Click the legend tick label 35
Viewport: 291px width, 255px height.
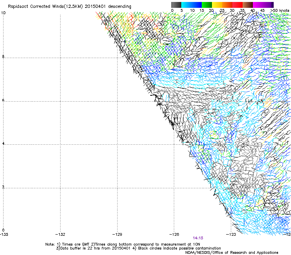pos(242,11)
